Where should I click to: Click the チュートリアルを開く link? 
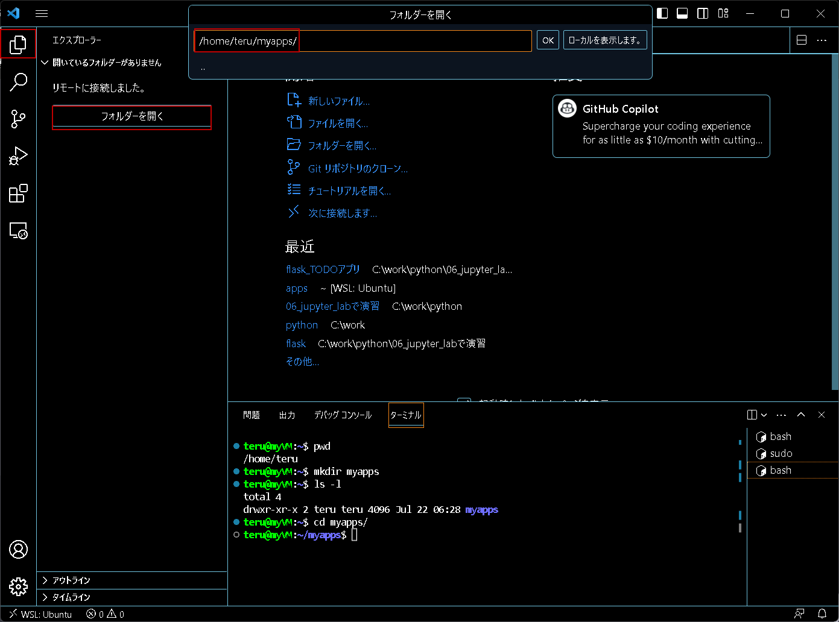click(x=349, y=191)
